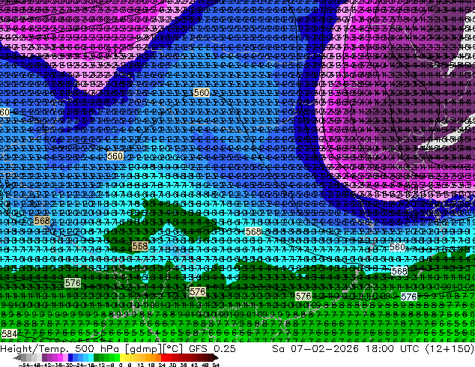
Task: Click the 568 label inside dark green patch
Action: coord(140,246)
